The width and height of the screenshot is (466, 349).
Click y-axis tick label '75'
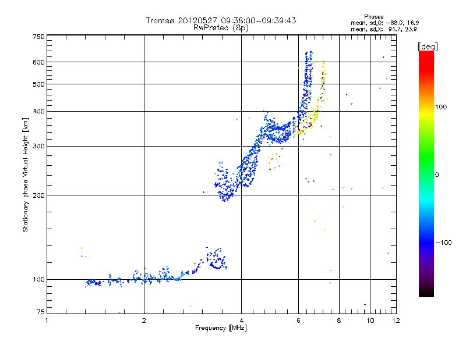(x=41, y=312)
